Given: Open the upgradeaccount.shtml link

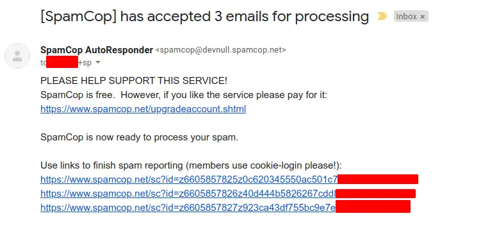Looking at the screenshot, I should pyautogui.click(x=143, y=109).
